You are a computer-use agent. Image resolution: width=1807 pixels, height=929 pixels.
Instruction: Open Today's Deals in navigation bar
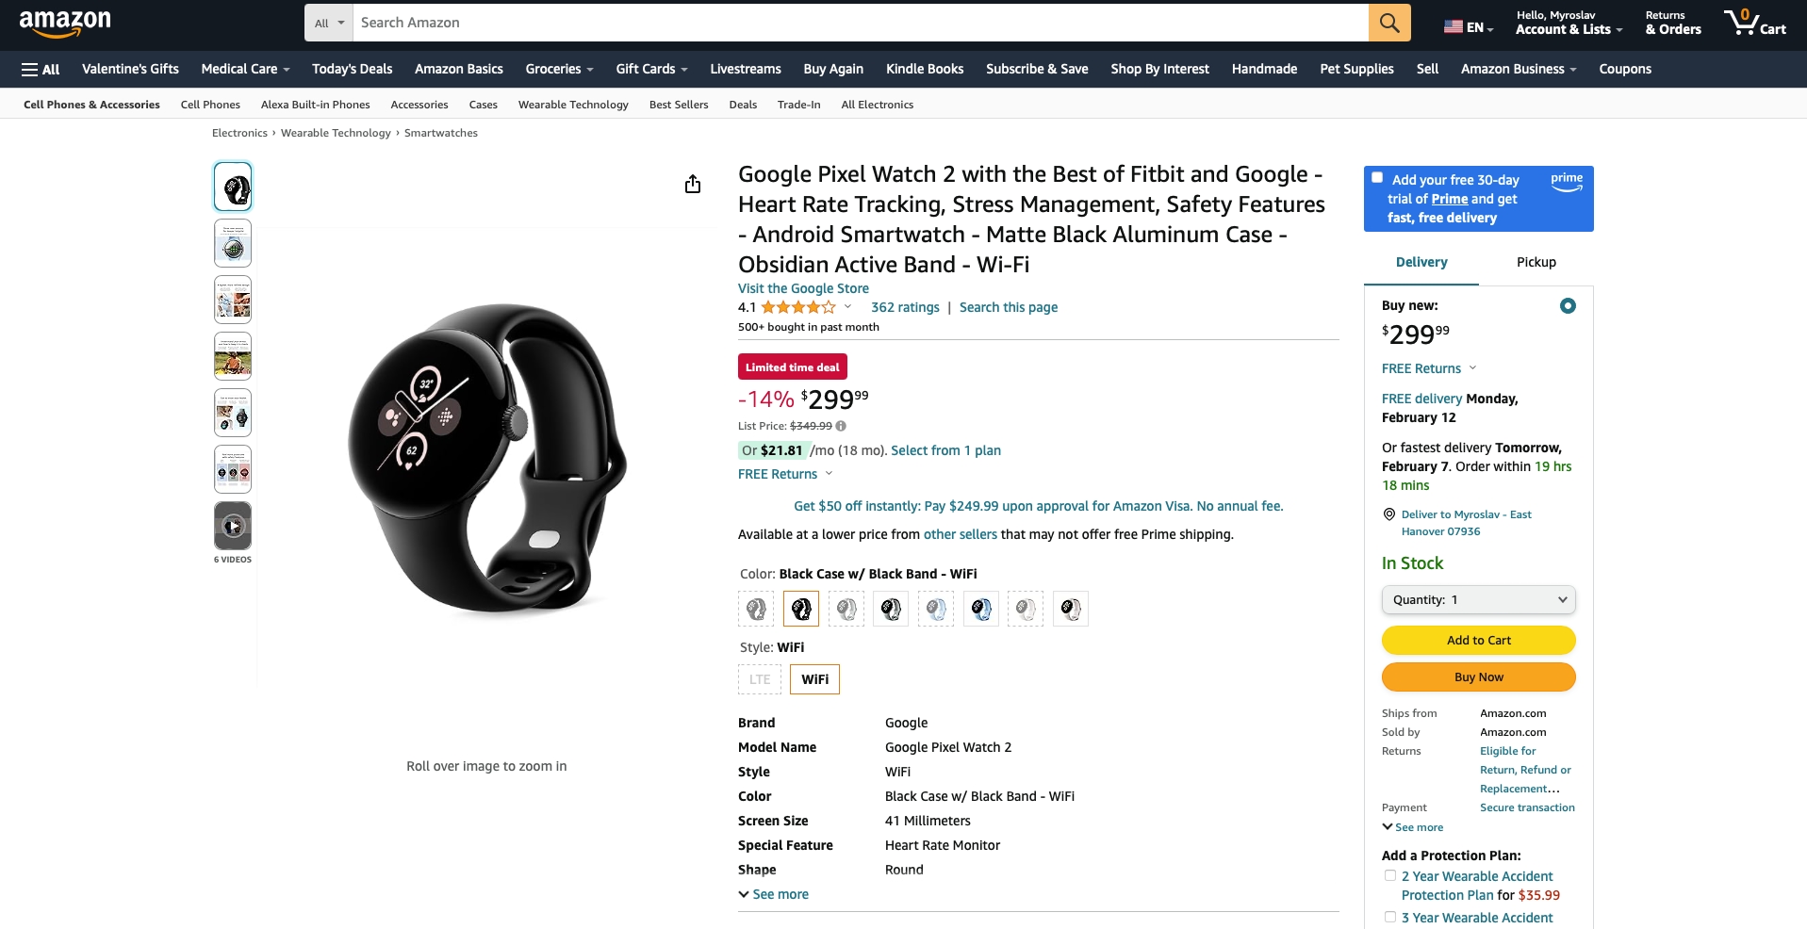[x=352, y=69]
